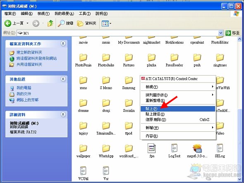Select the WhatsApp folder icon
Screen dimensions: 244x183
coord(106,148)
